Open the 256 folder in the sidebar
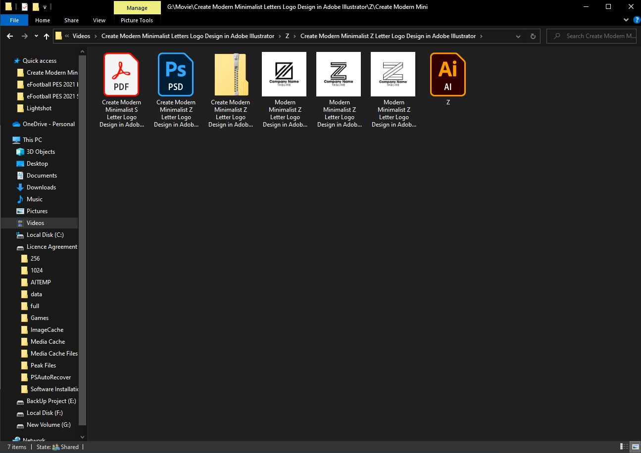The image size is (641, 453). 35,259
